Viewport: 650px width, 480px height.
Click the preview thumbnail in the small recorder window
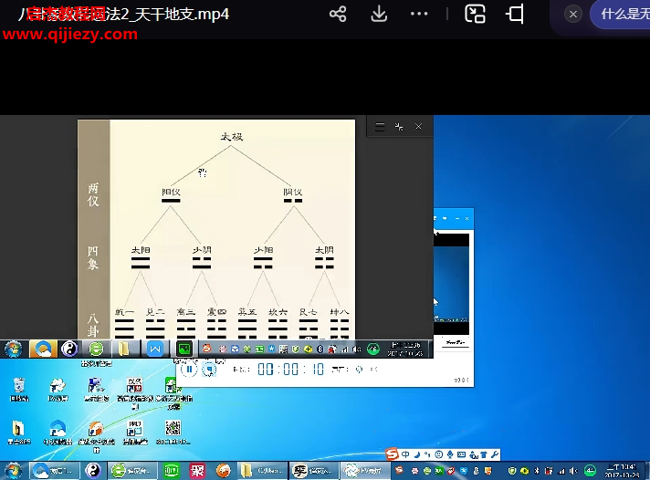pos(451,284)
